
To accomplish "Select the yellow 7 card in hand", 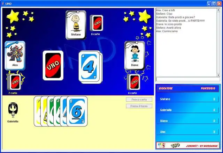I will (37, 111).
